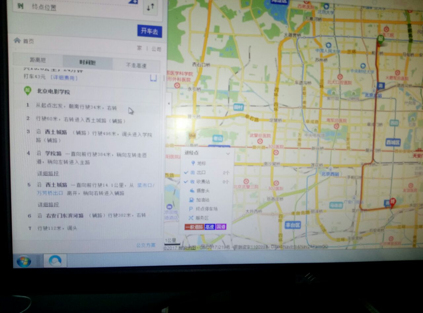Swap start and end locations
This screenshot has width=423, height=313.
click(150, 7)
